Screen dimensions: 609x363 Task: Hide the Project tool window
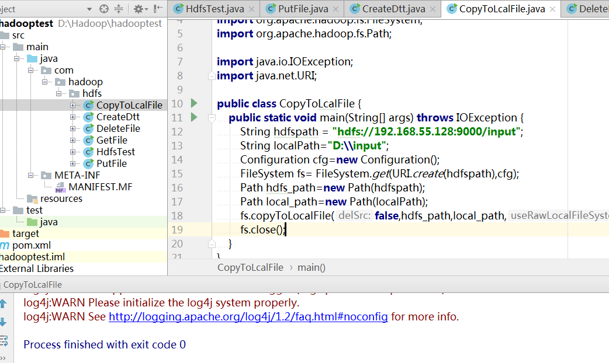tap(158, 9)
